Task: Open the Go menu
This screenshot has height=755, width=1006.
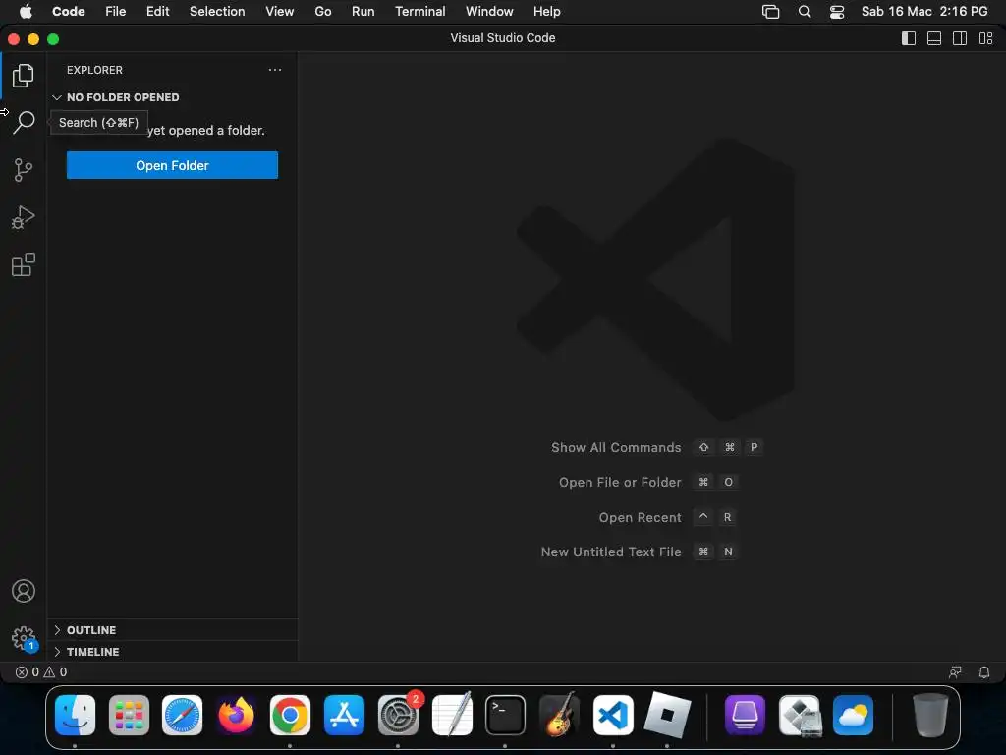Action: pyautogui.click(x=322, y=12)
